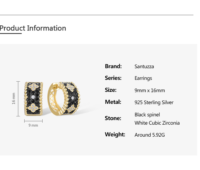Click the Brand label

[113, 66]
